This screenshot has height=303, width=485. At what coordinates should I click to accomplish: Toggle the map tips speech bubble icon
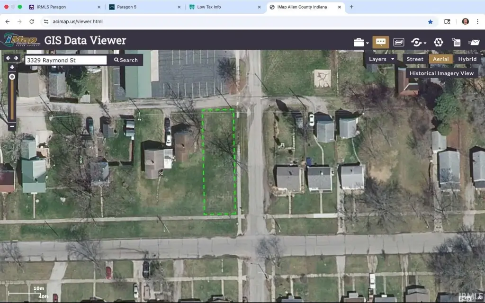pos(380,42)
